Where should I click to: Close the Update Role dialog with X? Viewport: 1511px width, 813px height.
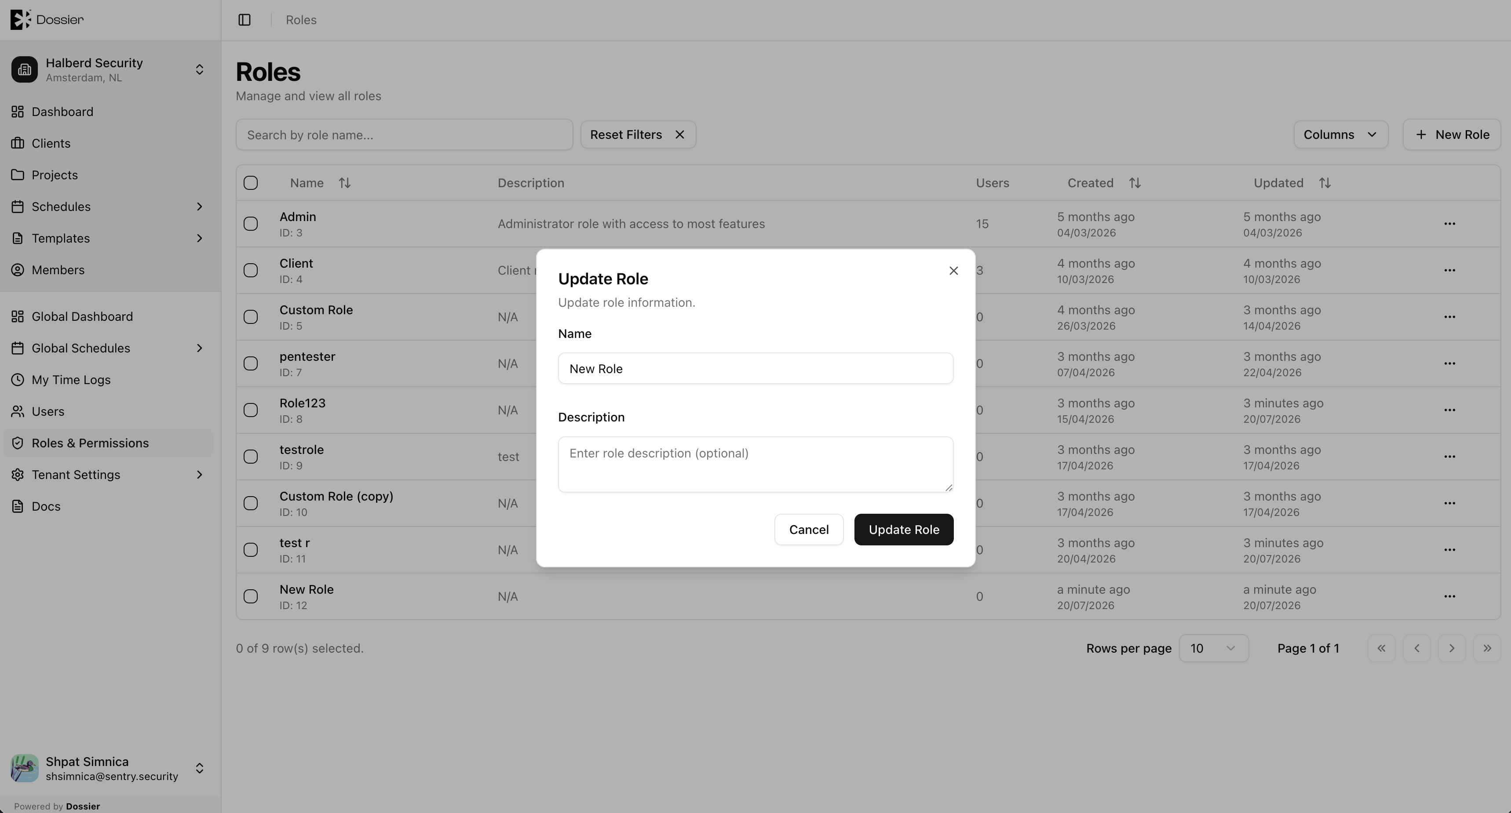coord(953,271)
